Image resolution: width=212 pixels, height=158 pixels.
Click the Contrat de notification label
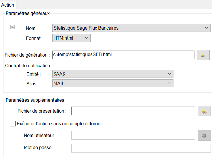(28, 65)
